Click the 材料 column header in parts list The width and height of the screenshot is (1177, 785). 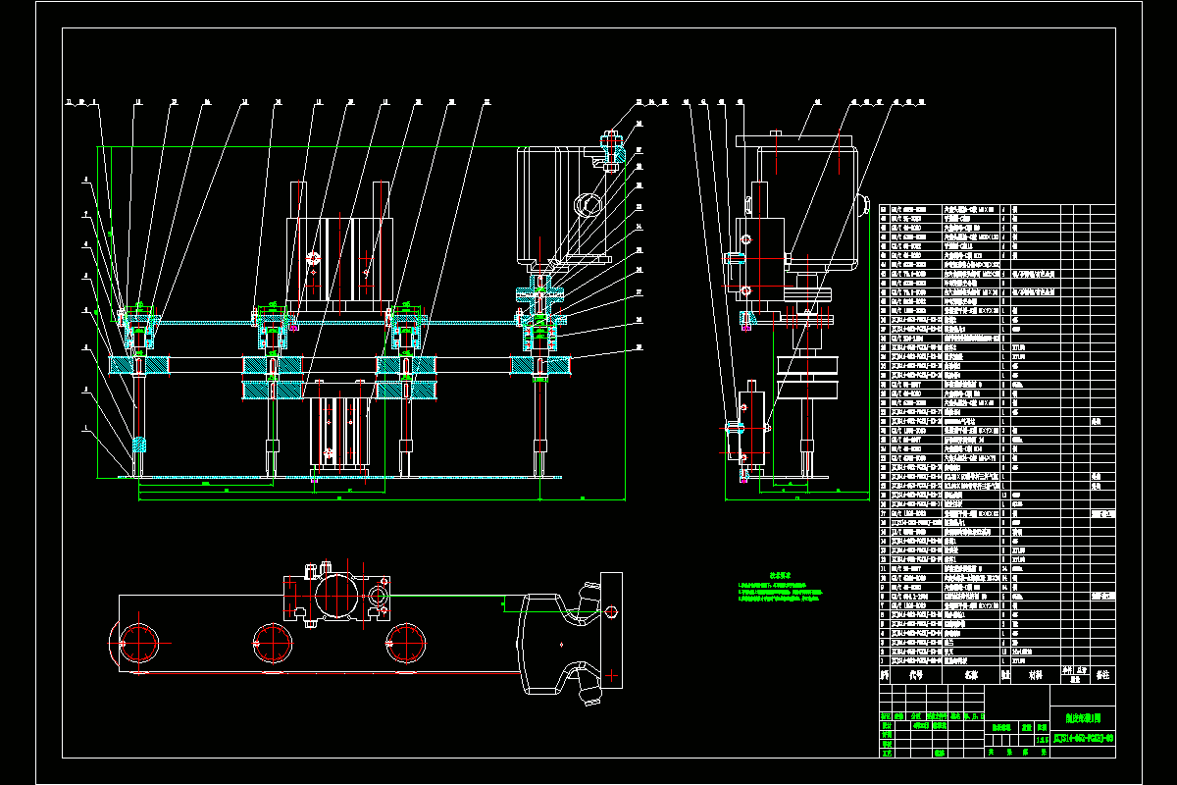point(1035,676)
